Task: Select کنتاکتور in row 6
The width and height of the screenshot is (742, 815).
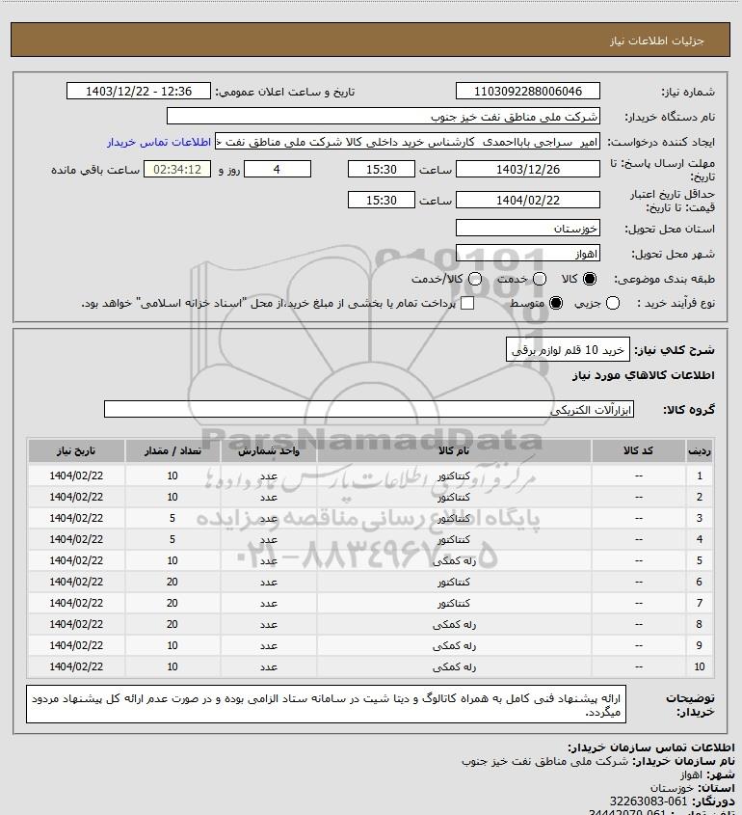Action: (454, 583)
